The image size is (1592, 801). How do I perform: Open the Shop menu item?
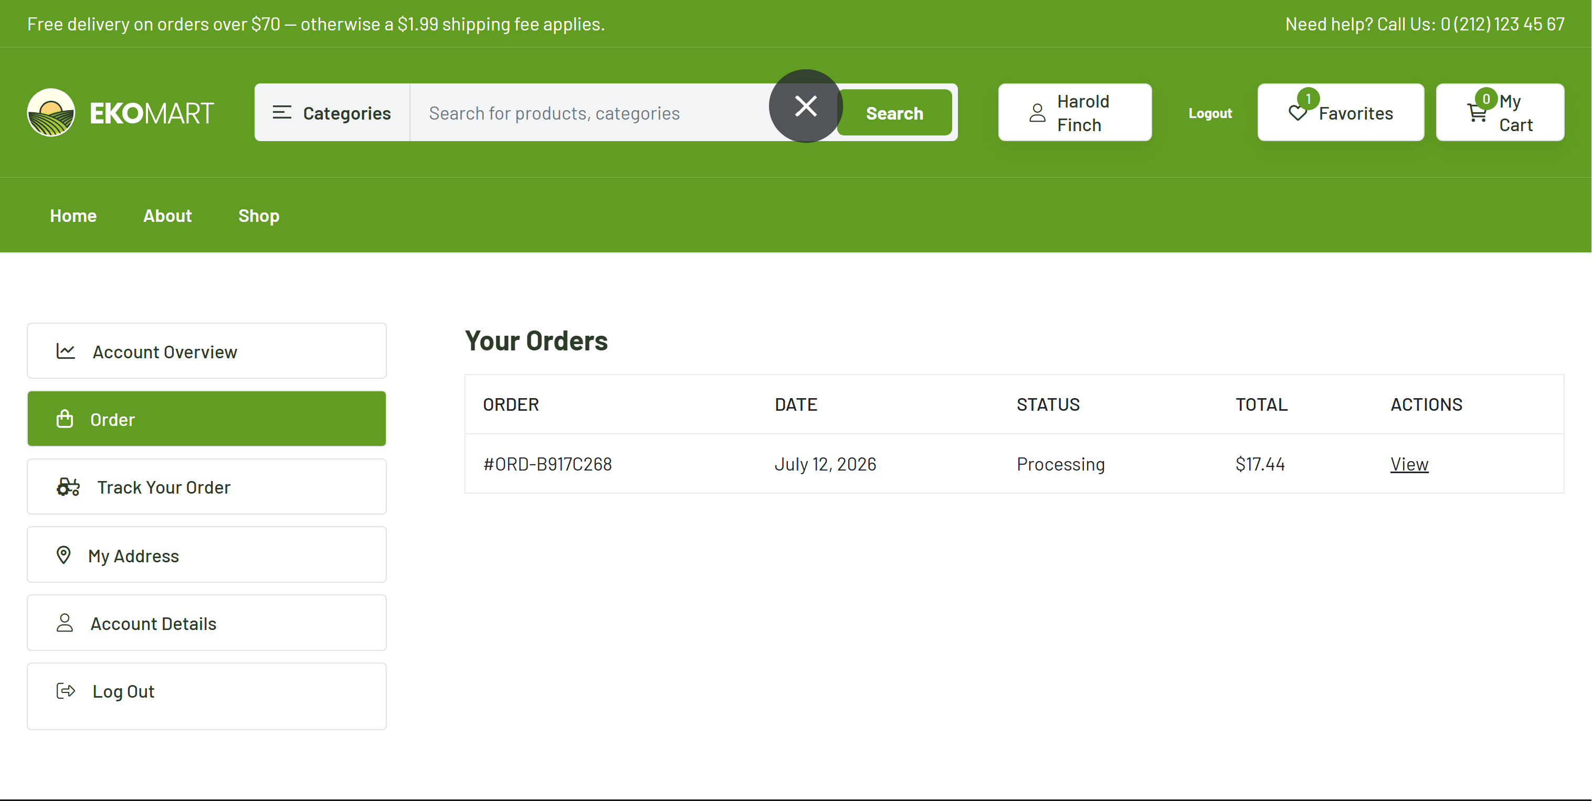pos(259,216)
